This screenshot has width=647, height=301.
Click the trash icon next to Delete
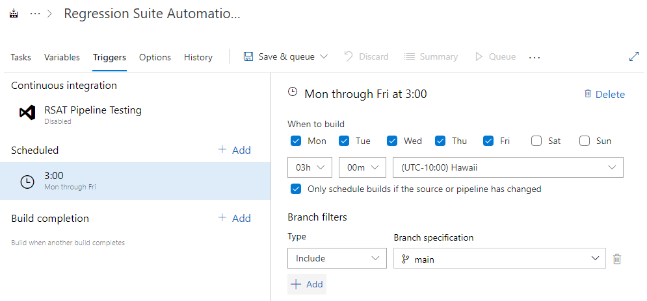point(588,94)
